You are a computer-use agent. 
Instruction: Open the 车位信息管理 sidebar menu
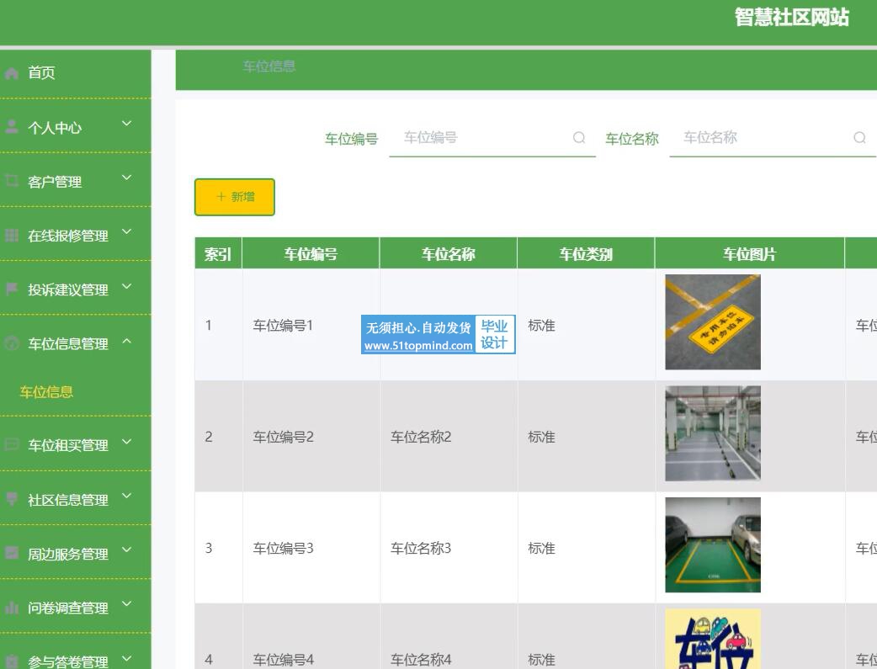pos(76,342)
